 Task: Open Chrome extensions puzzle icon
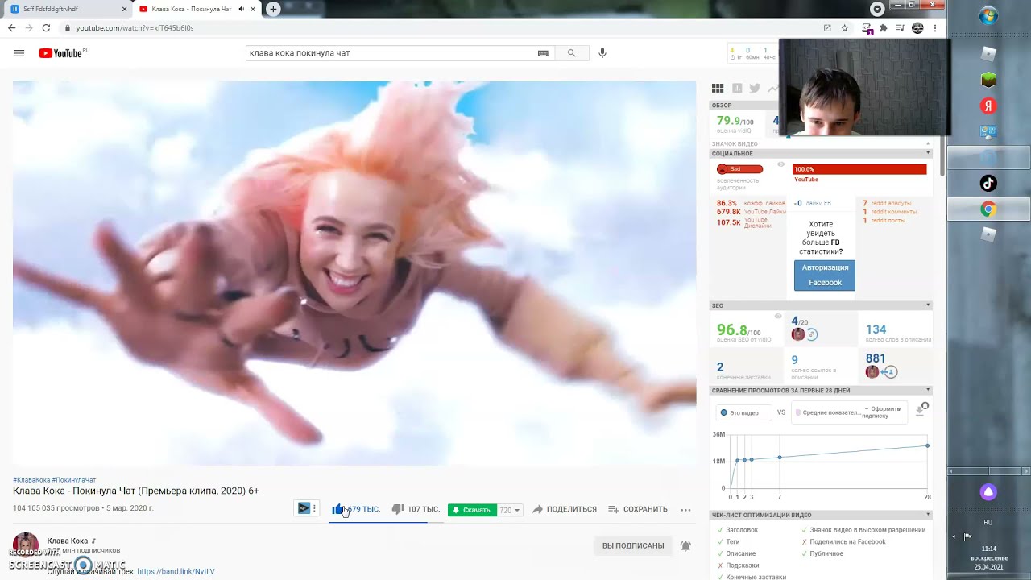884,27
